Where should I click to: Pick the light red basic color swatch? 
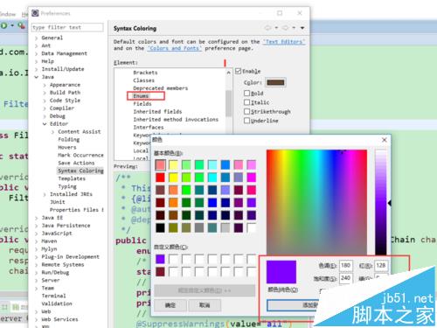[160, 164]
